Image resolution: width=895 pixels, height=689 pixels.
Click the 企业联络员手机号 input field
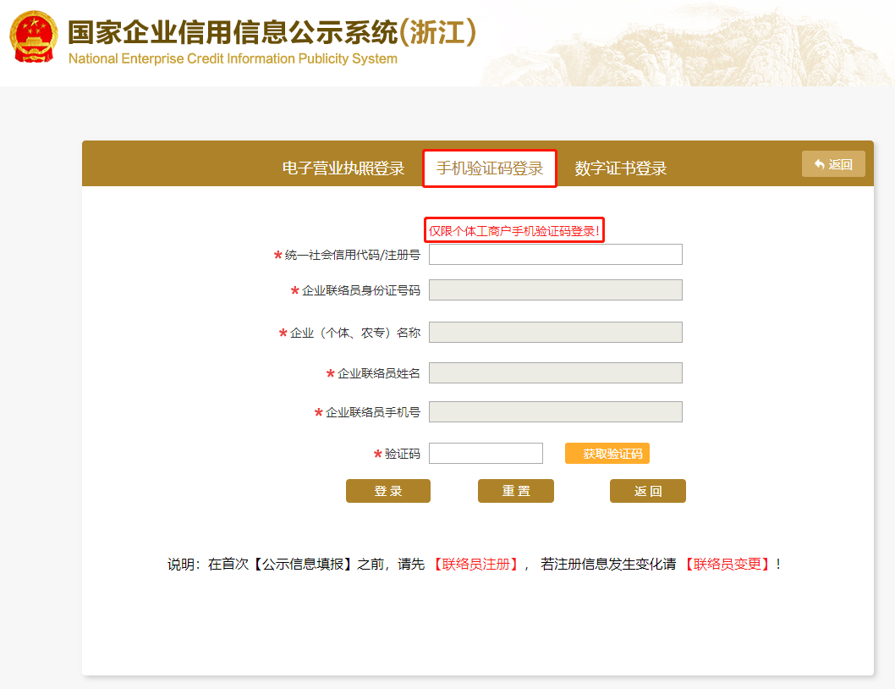[555, 412]
